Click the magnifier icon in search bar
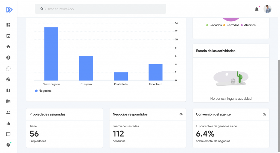Screen dimensions: 280x153 pos(42,9)
